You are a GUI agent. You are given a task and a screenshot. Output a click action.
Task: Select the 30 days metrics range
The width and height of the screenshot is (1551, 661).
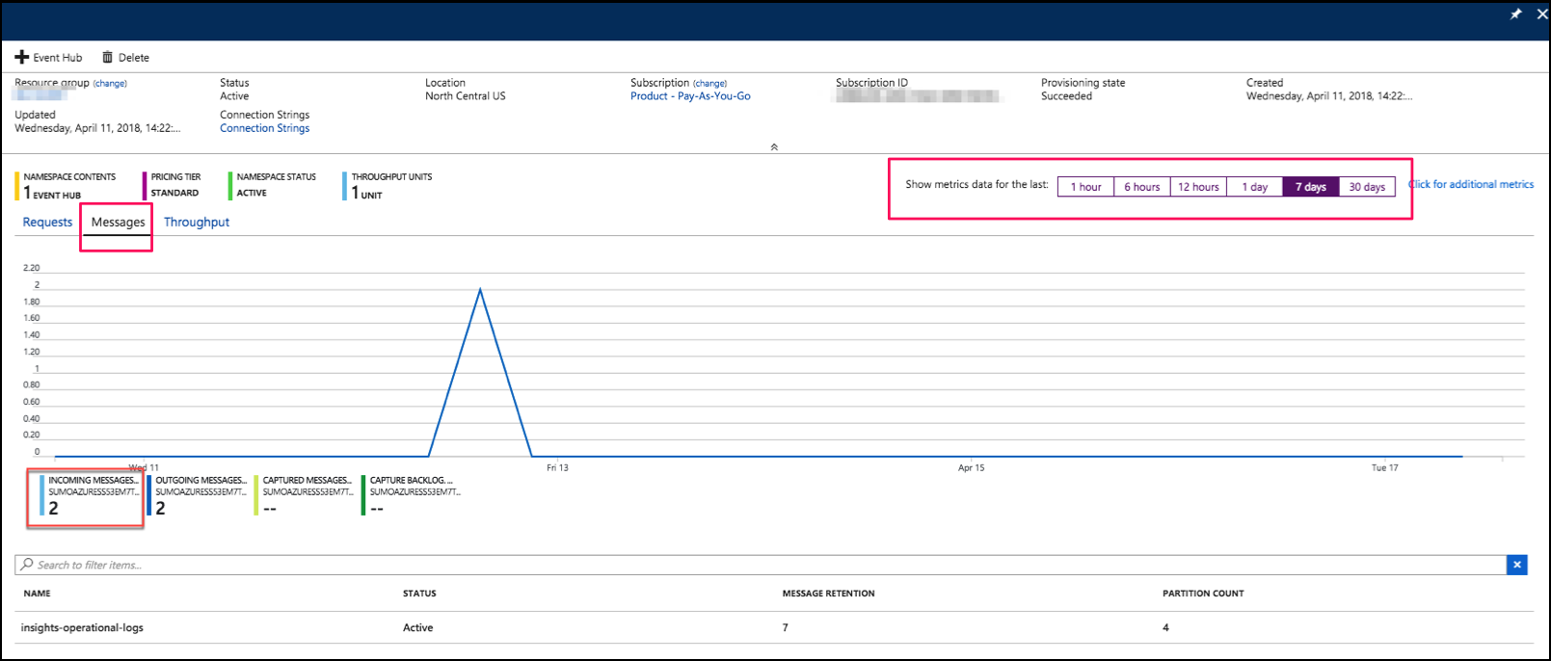pyautogui.click(x=1366, y=187)
